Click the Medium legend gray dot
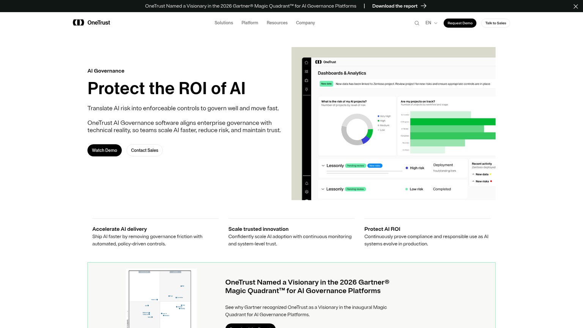The width and height of the screenshot is (583, 328). (378, 125)
